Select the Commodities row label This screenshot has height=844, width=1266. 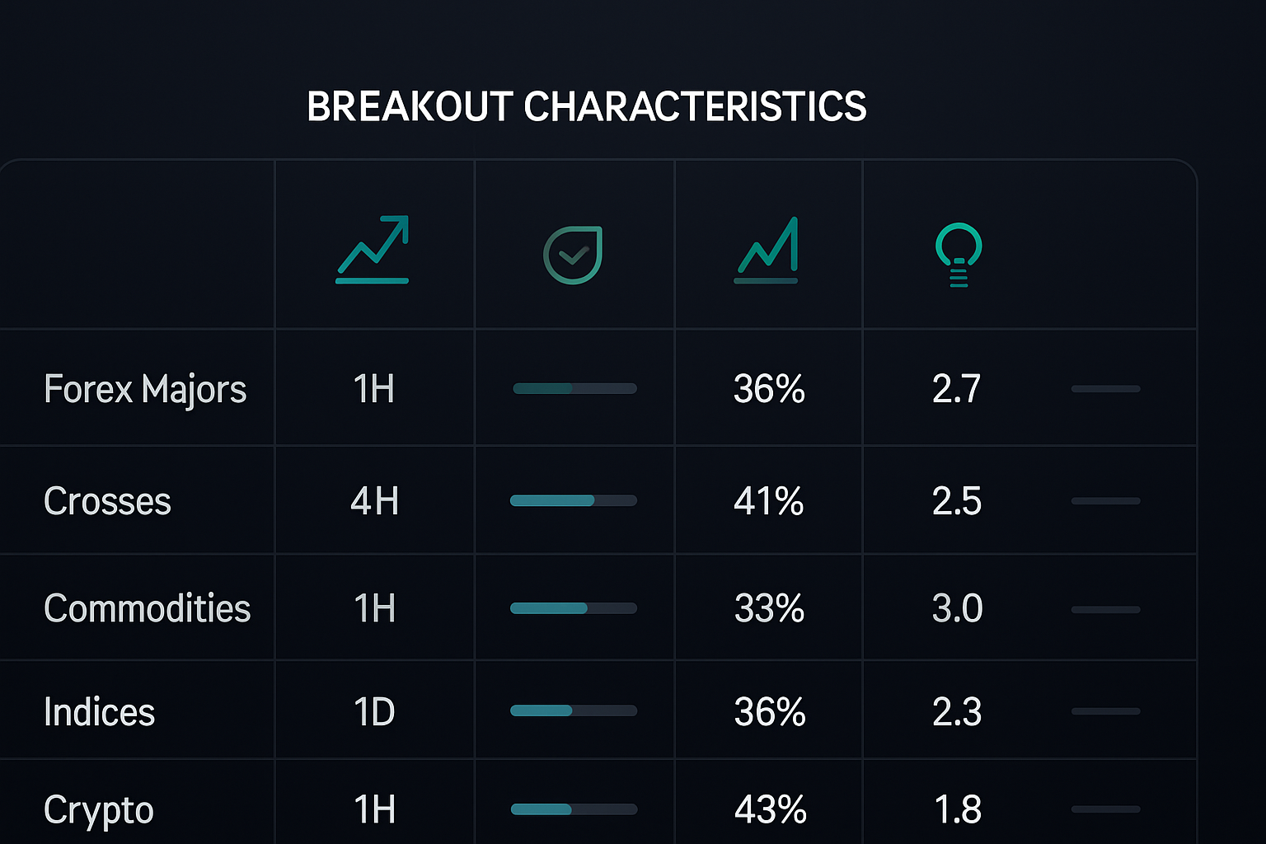click(147, 608)
